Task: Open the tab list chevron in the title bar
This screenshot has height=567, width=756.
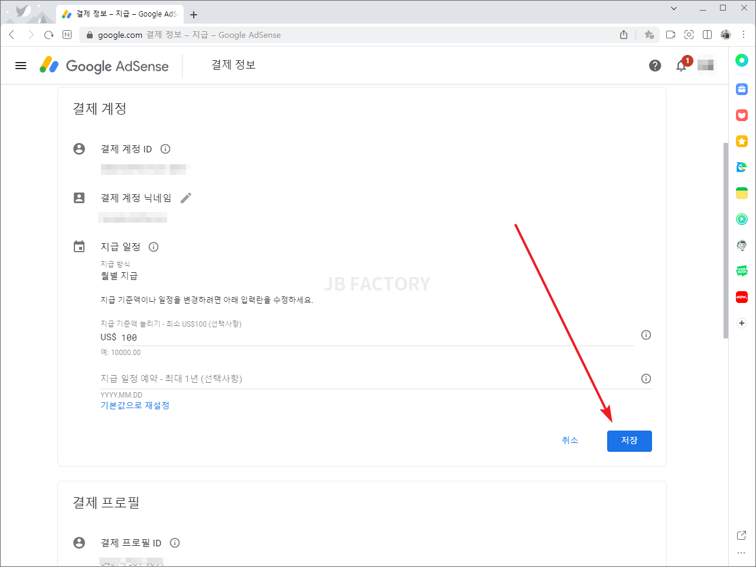Action: click(x=674, y=8)
